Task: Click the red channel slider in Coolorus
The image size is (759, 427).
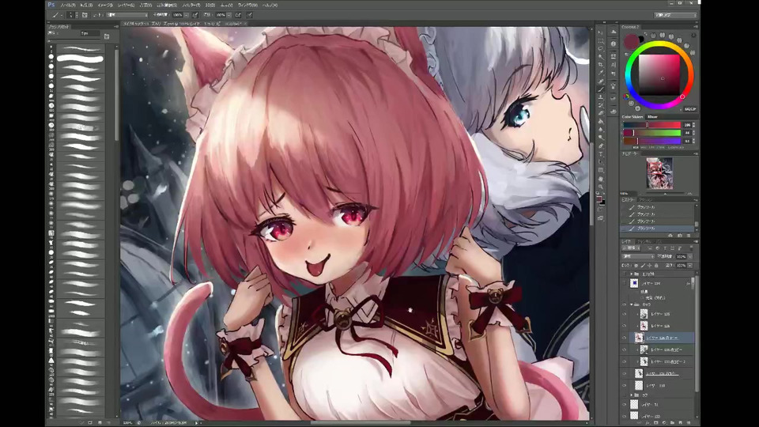Action: pyautogui.click(x=652, y=125)
